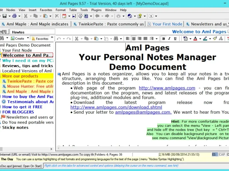Select 'FOR BLOGGERS' tree node
This screenshot has width=229, height=171.
(x=18, y=112)
